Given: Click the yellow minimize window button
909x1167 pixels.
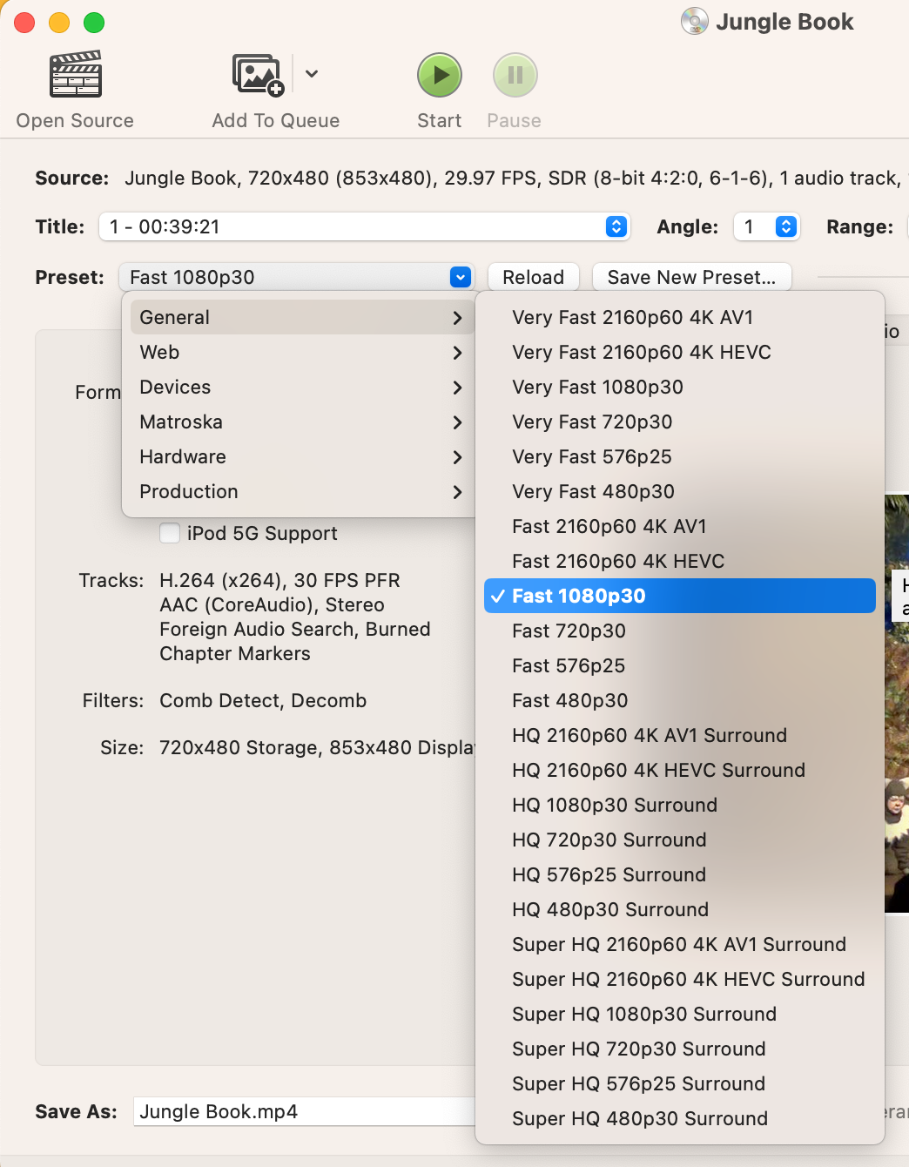Looking at the screenshot, I should pyautogui.click(x=59, y=23).
